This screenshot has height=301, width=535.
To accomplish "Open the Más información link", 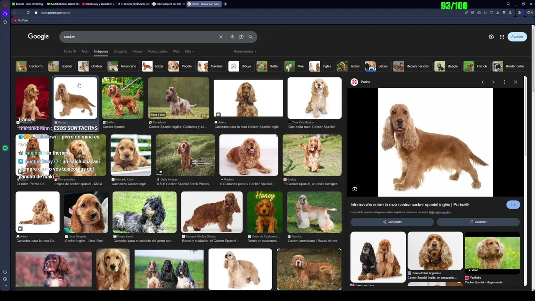I will pos(440,212).
